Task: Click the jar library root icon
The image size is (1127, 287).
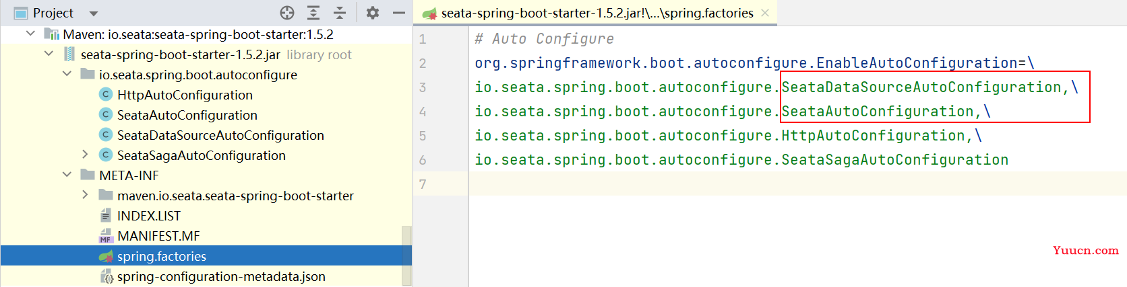Action: click(69, 54)
